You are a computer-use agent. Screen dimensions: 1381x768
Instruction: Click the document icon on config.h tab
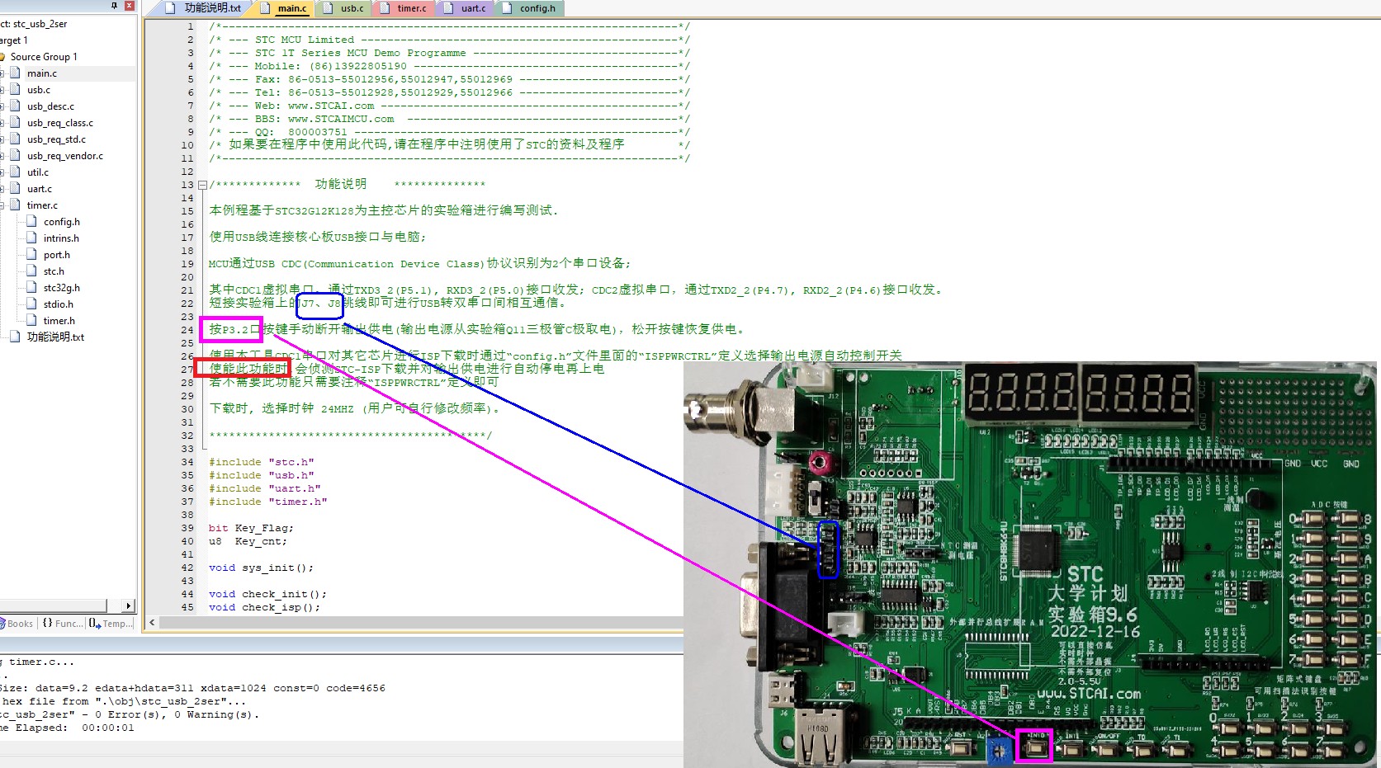tap(508, 8)
